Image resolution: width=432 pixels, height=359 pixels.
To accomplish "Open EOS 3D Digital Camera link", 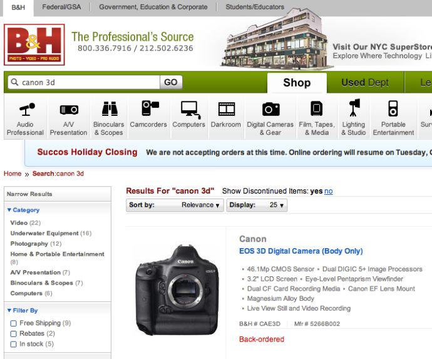I will pyautogui.click(x=301, y=251).
